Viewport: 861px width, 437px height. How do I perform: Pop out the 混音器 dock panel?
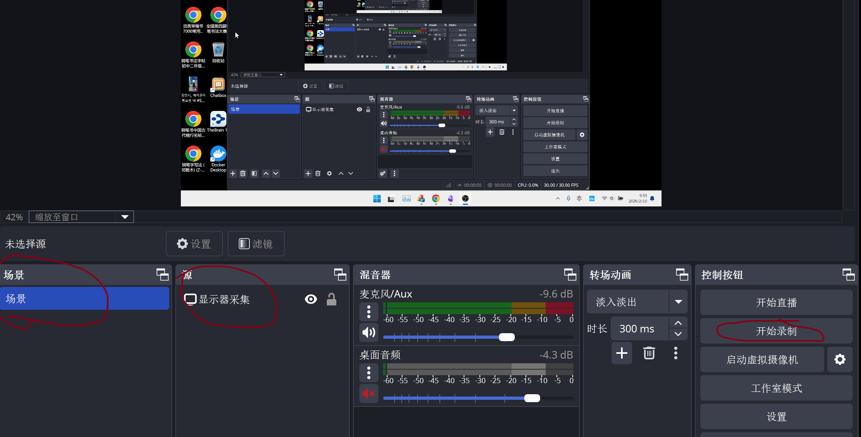click(570, 275)
